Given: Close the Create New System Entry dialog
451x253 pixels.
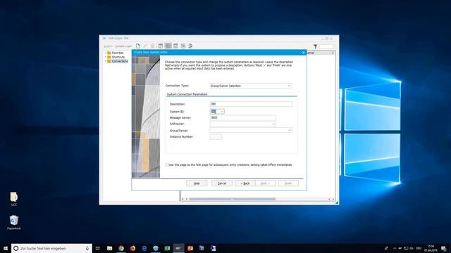Looking at the screenshot, I should point(303,53).
